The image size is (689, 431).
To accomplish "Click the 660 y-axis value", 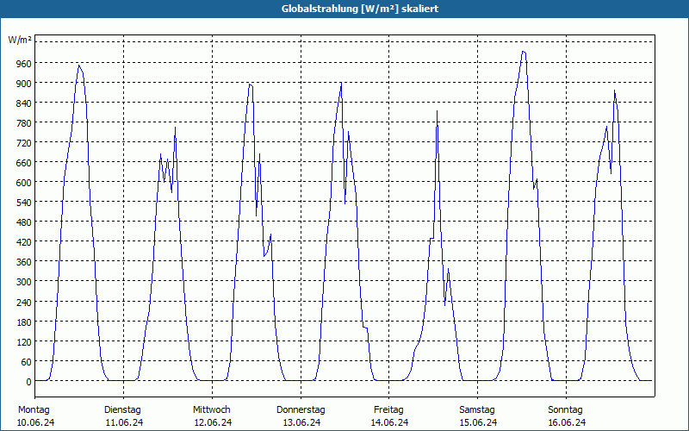I will tap(23, 164).
